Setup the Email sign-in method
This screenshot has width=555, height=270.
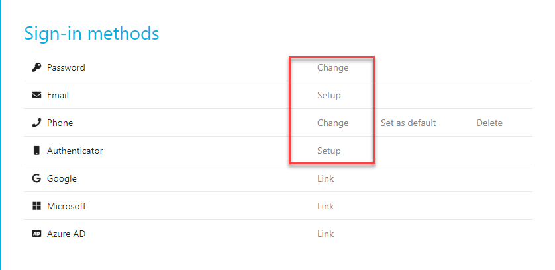pos(328,96)
